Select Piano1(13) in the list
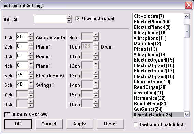The width and height of the screenshot is (194, 134). [x=158, y=49]
